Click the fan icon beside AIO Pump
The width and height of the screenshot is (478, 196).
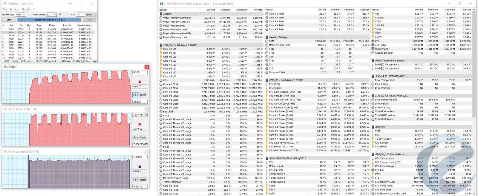point(373,45)
